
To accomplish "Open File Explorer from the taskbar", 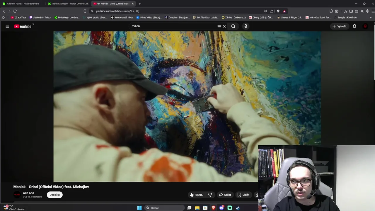I will (197, 208).
